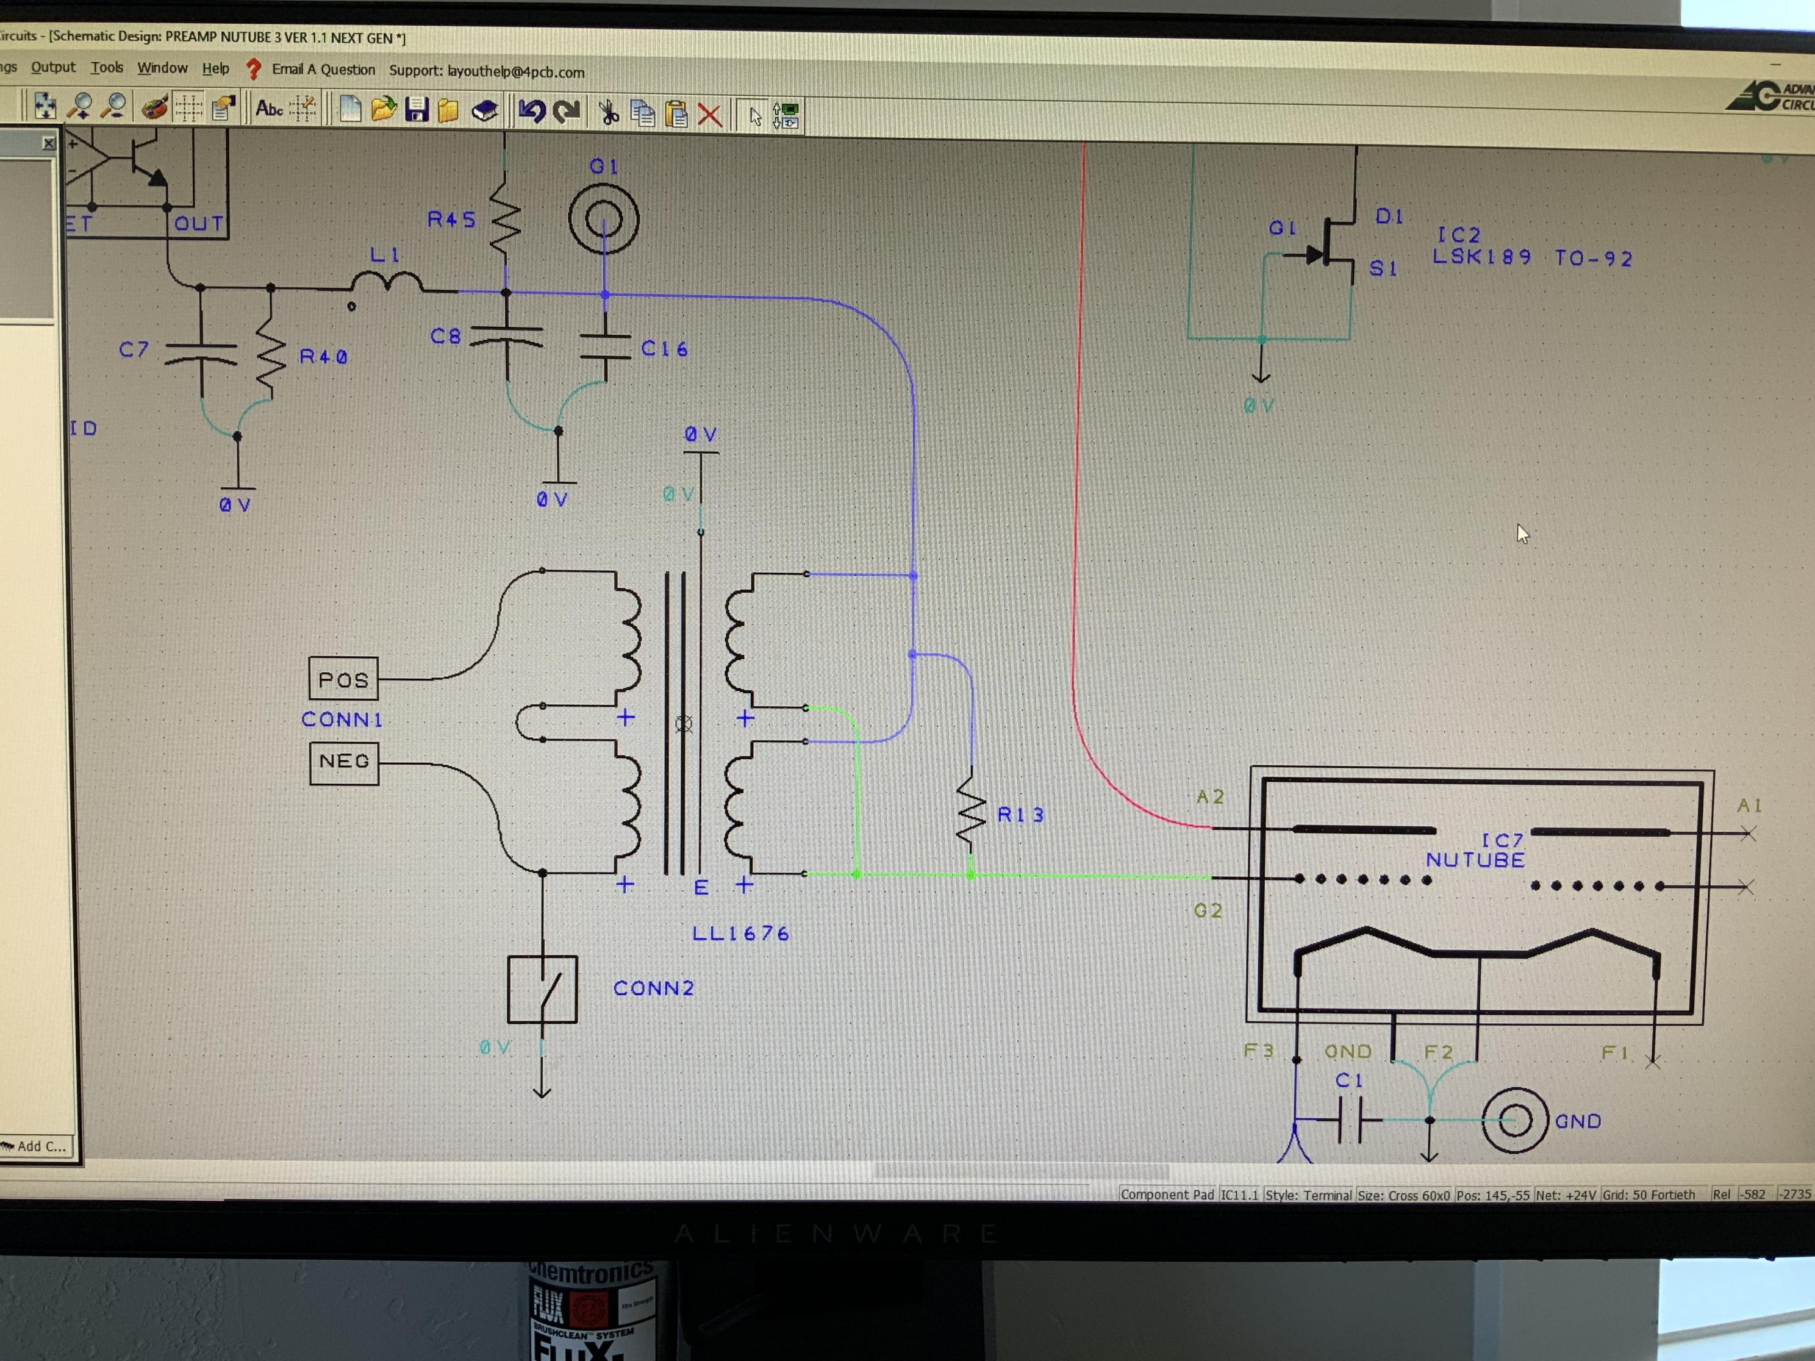Click the C16 capacitor label
This screenshot has height=1361, width=1815.
tap(665, 349)
